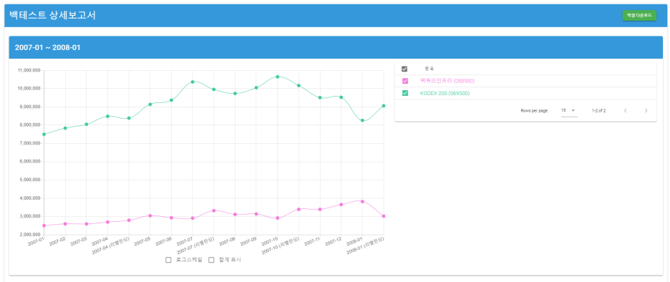This screenshot has height=282, width=670.
Task: Click the 9,000,000 y-axis label
Action: tap(30, 107)
